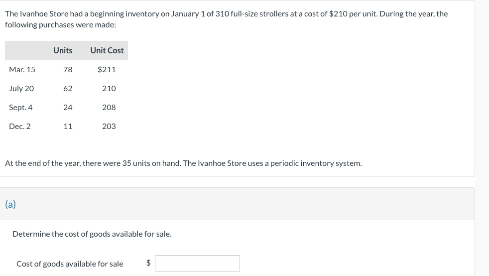Click the July 20 unit cost value
Image resolution: width=489 pixels, height=276 pixels.
[109, 89]
